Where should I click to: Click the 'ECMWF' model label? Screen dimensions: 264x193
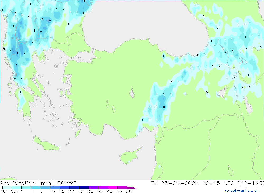67,183
